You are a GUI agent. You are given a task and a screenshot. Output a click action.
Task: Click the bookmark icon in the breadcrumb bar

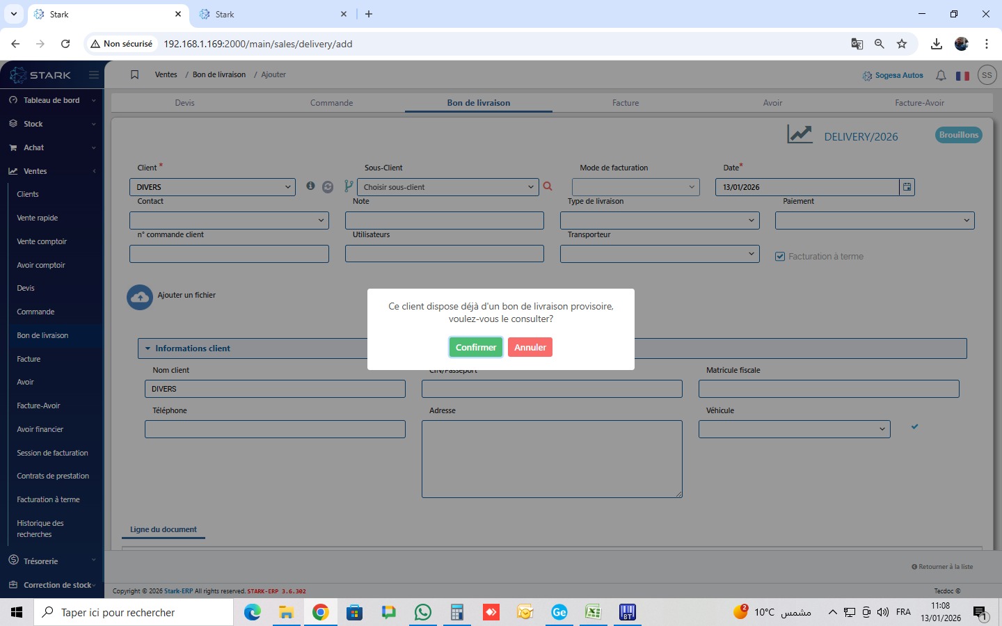coord(135,75)
